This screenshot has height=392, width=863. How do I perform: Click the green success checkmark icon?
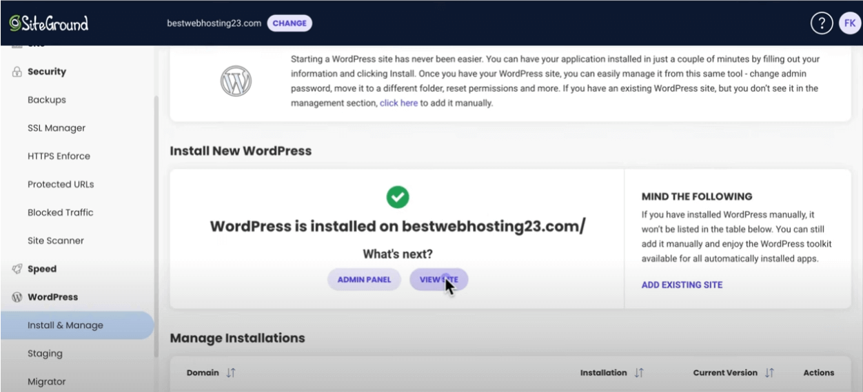point(397,198)
